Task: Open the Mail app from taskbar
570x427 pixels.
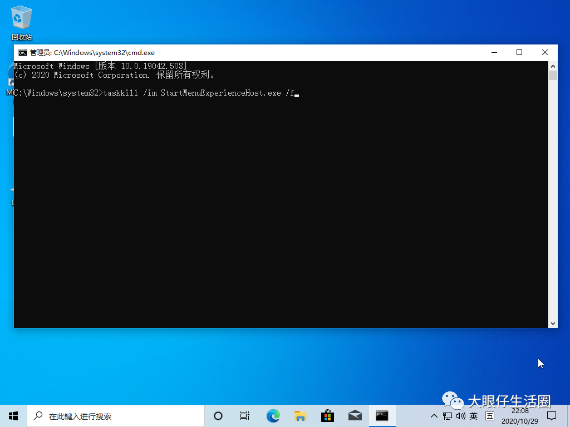Action: [355, 416]
